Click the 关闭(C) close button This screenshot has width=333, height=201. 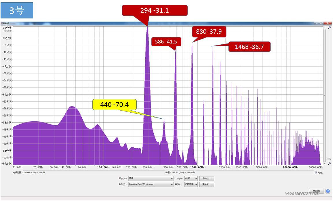coord(317,191)
